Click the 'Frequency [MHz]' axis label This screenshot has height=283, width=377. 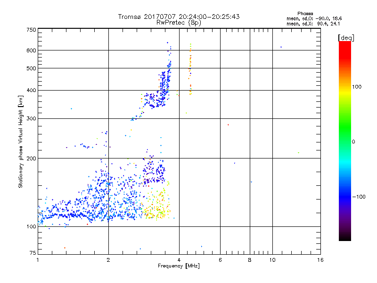[x=179, y=266]
